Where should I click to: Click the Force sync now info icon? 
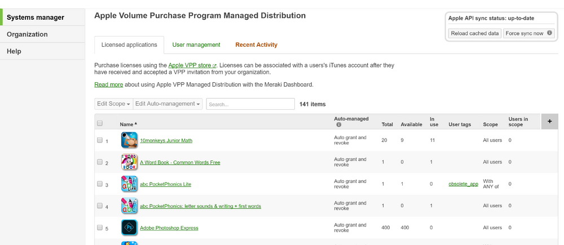pos(549,33)
